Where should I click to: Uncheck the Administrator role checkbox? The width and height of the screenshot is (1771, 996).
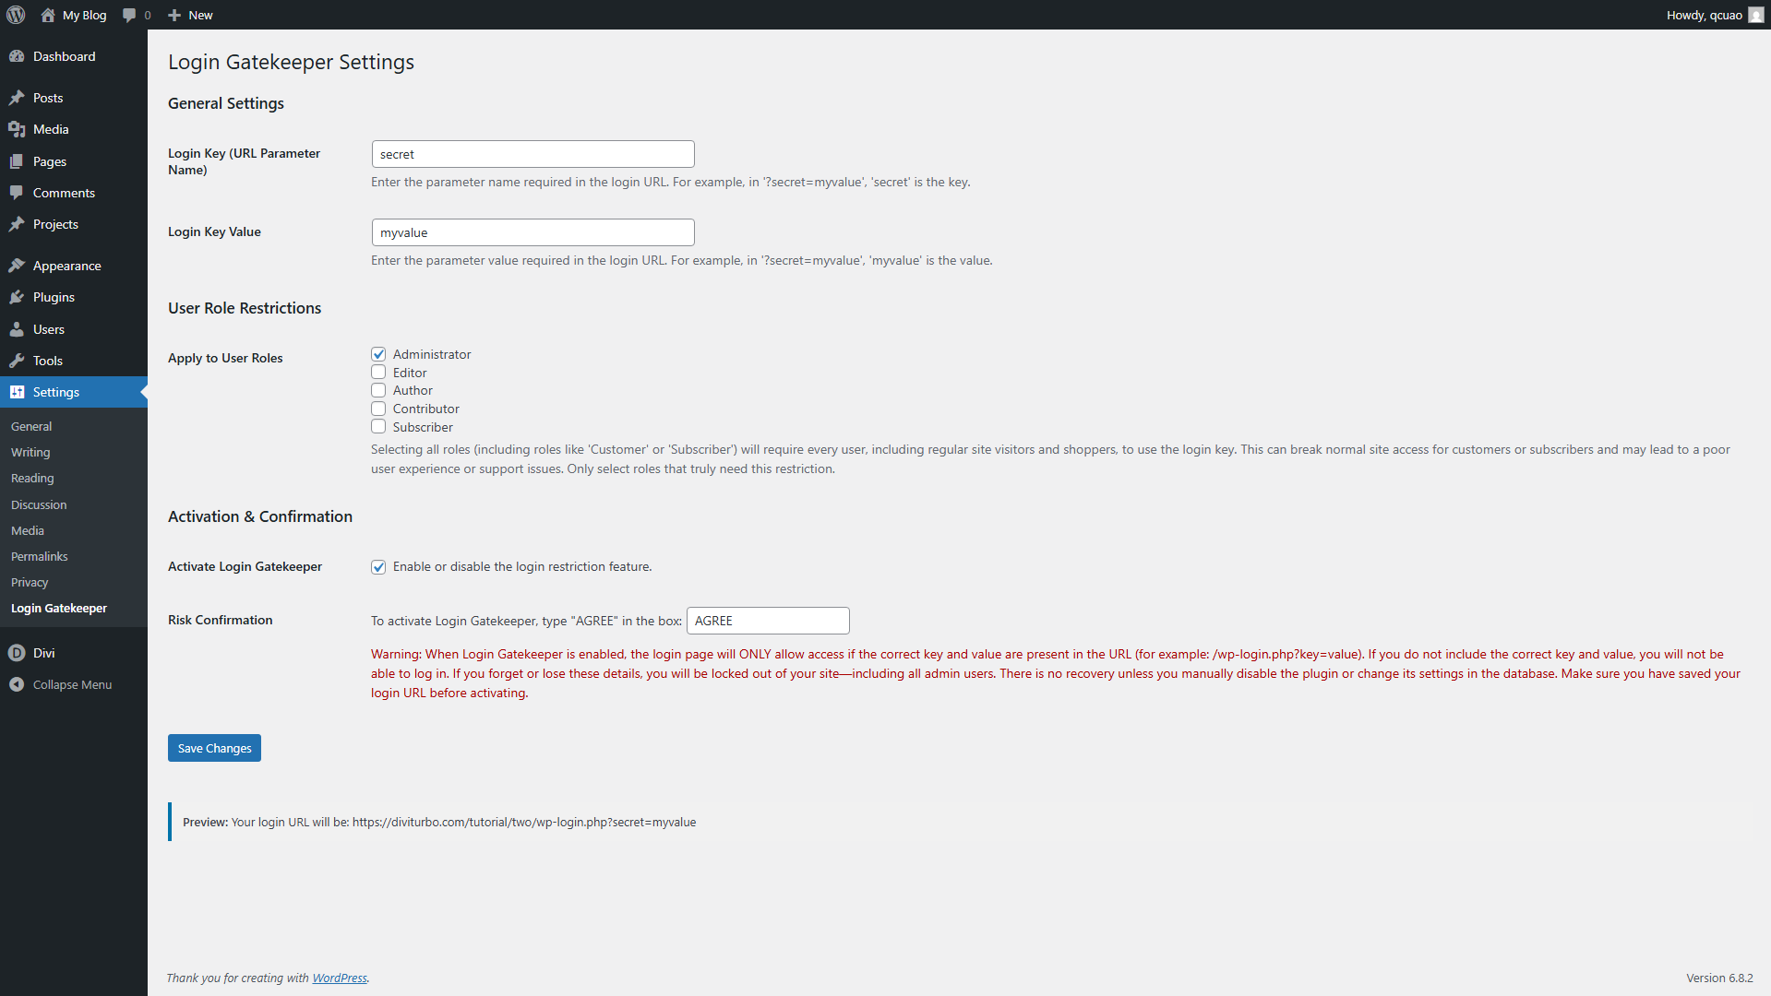coord(378,354)
